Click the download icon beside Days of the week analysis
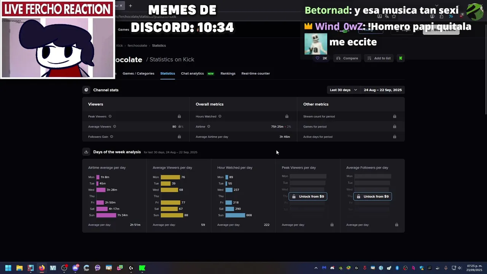The width and height of the screenshot is (487, 274). [86, 152]
